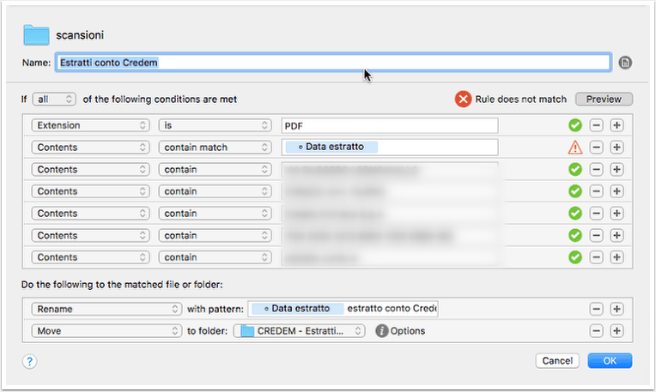Open the 'contain match' operator dropdown

pyautogui.click(x=215, y=148)
